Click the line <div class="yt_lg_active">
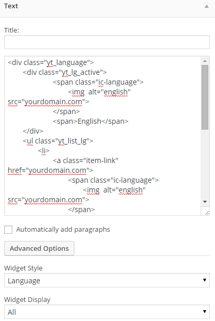This screenshot has width=215, height=321. [x=65, y=72]
